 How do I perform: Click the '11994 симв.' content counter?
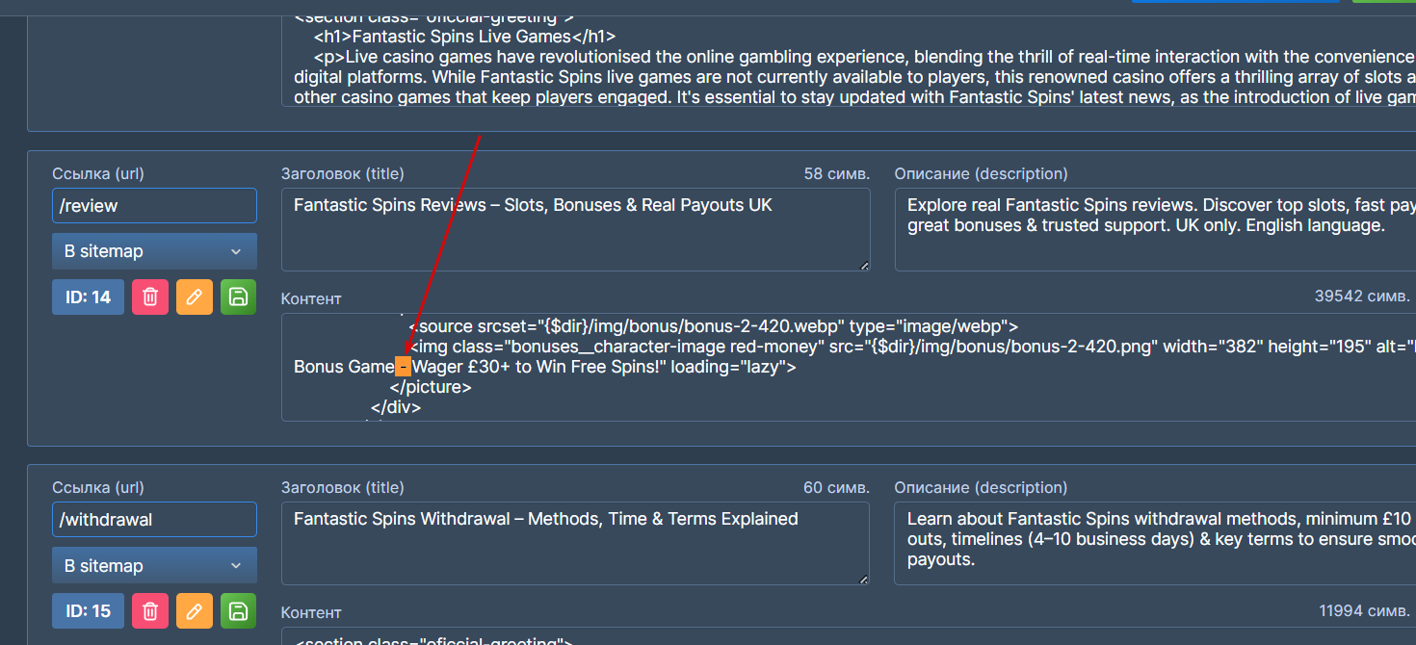click(x=1366, y=610)
